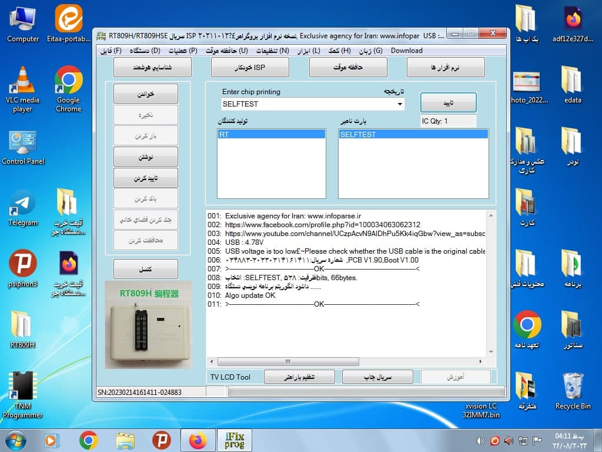
Task: Select SELFTEST in part number list
Action: 413,135
